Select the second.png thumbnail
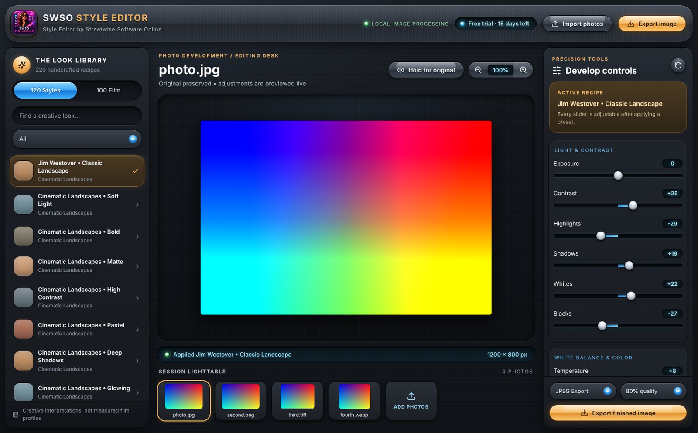Image resolution: width=698 pixels, height=433 pixels. (240, 401)
